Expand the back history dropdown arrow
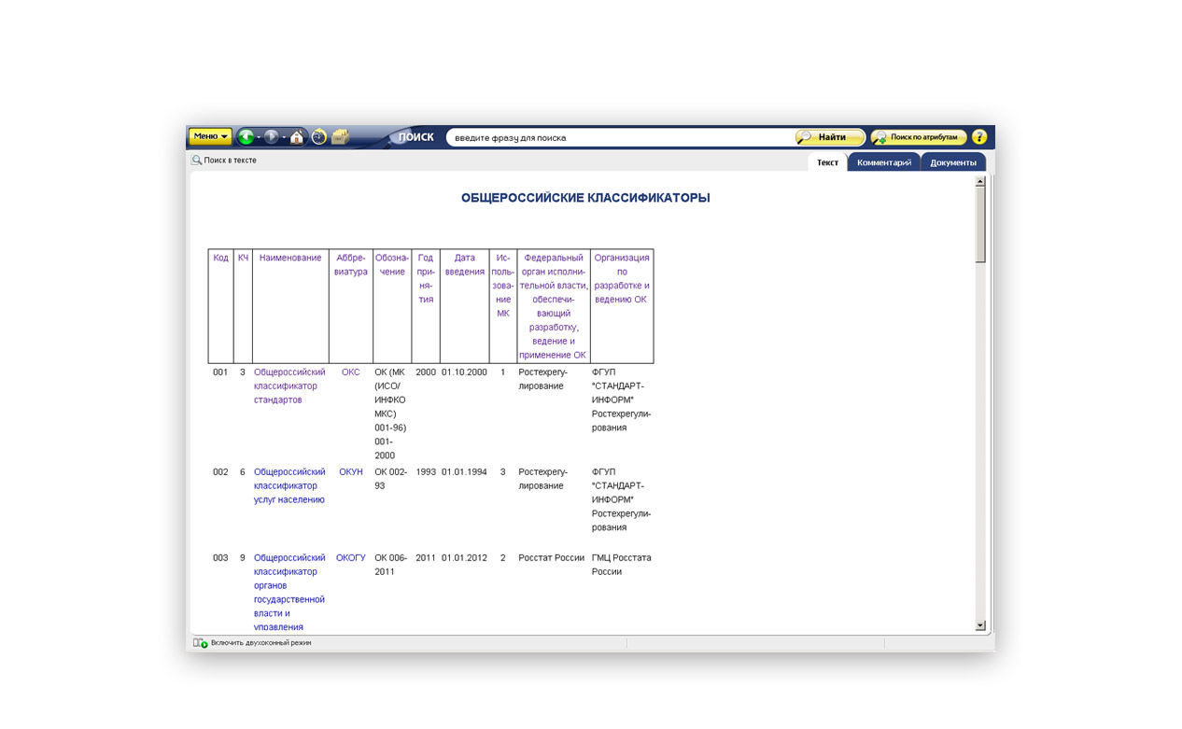 (258, 137)
